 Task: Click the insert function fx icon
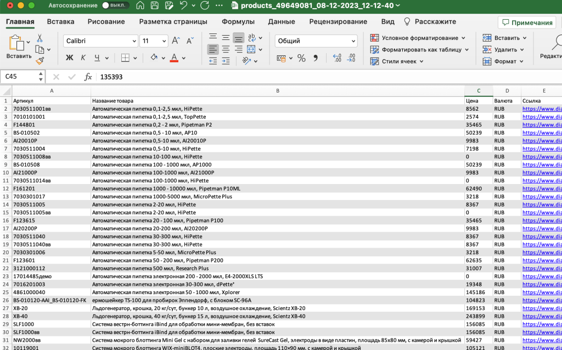tap(88, 77)
